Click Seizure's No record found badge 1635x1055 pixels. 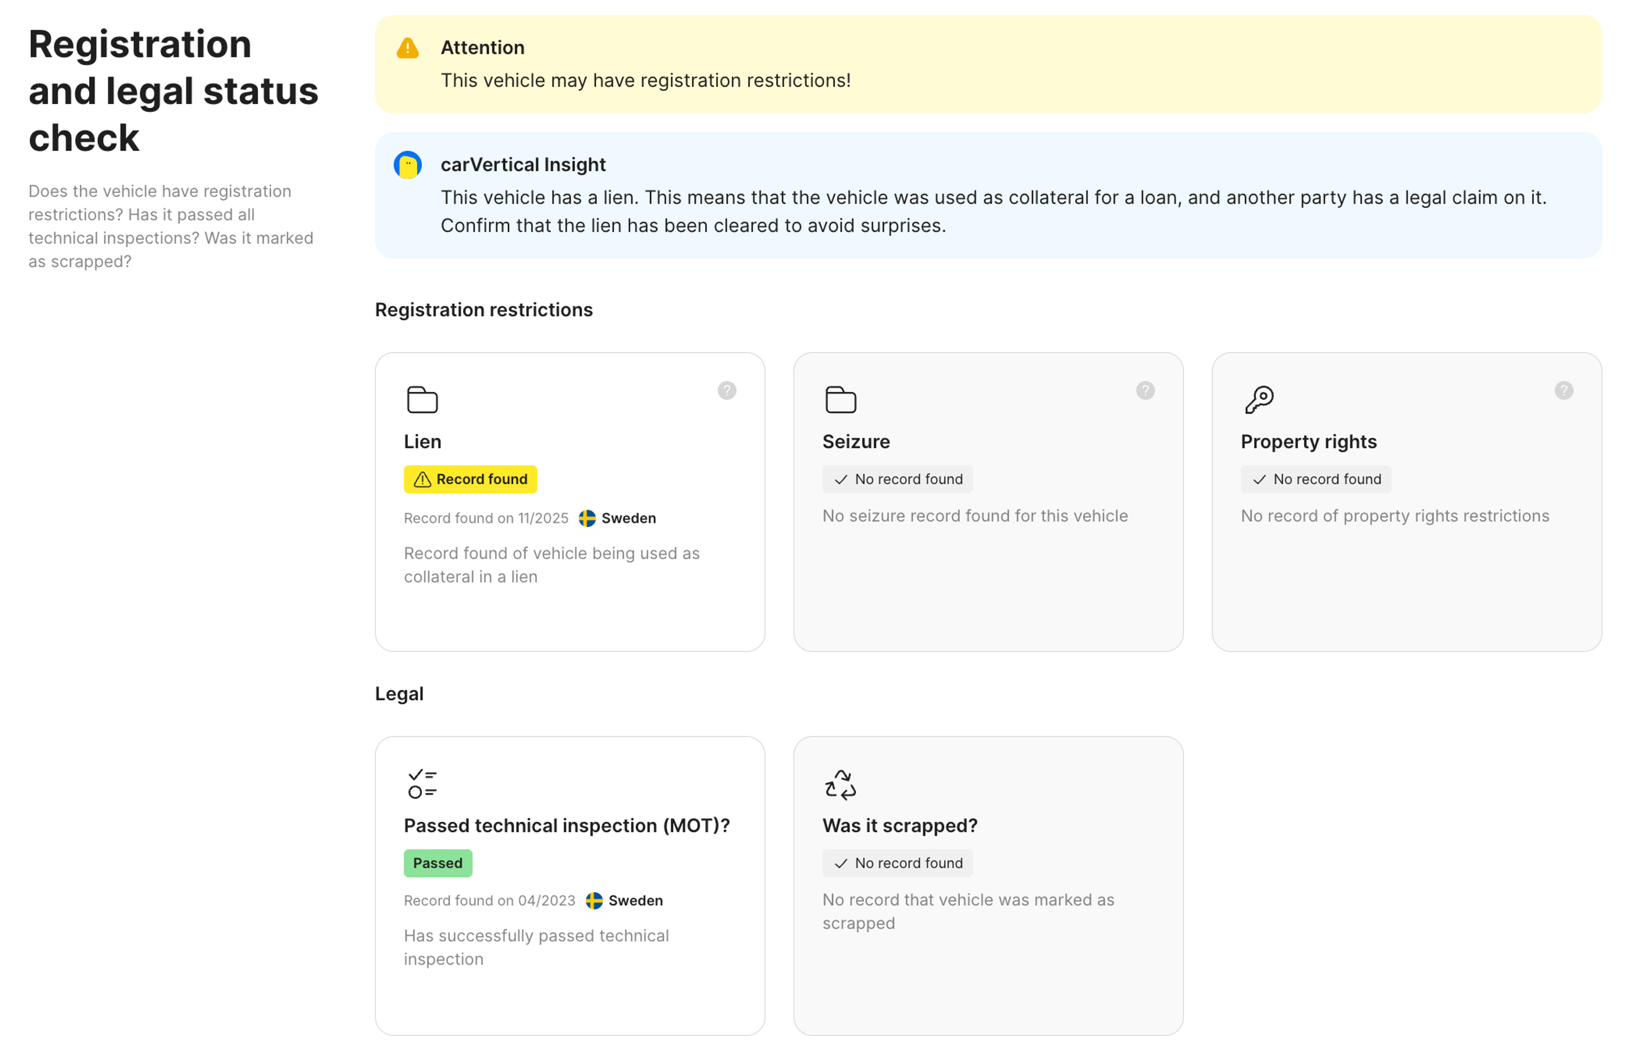[897, 479]
